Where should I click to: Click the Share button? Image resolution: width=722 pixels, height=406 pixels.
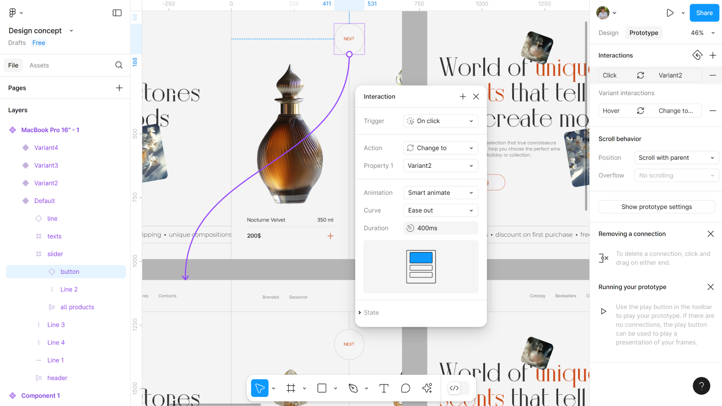point(704,13)
